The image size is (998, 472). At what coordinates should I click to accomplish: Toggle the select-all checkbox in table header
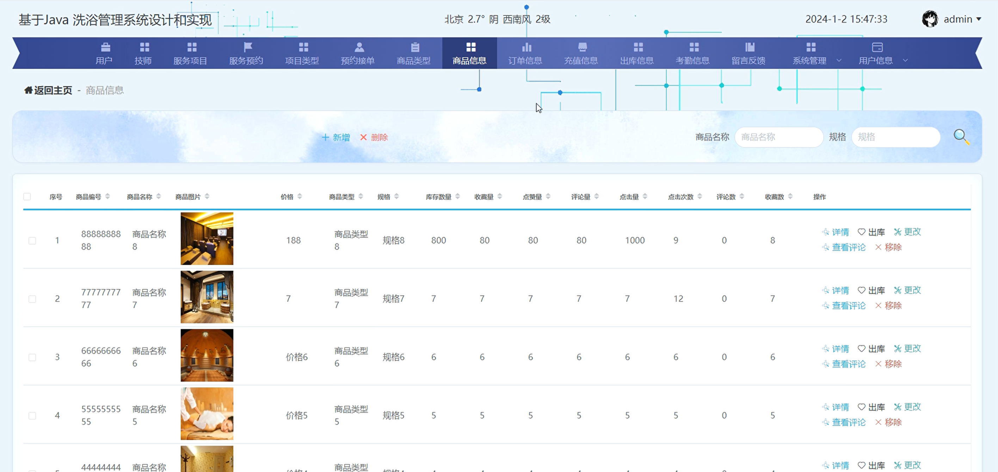click(x=27, y=196)
